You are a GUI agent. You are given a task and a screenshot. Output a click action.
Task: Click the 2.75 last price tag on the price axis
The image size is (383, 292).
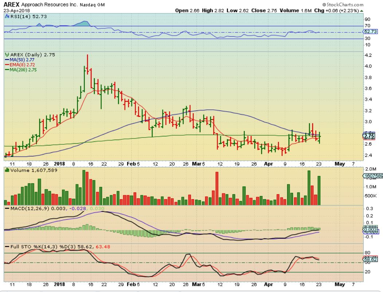click(369, 136)
